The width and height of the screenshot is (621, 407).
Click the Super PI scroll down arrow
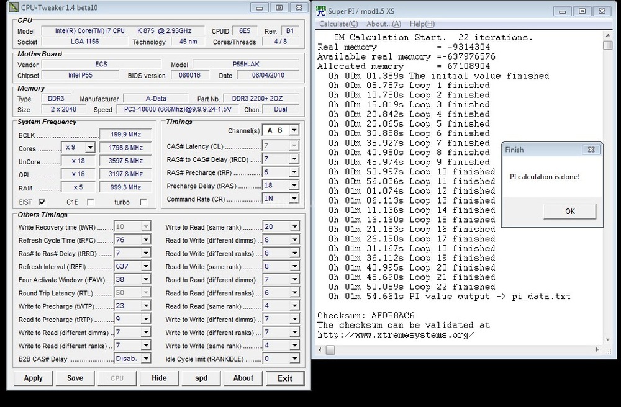[x=608, y=340]
